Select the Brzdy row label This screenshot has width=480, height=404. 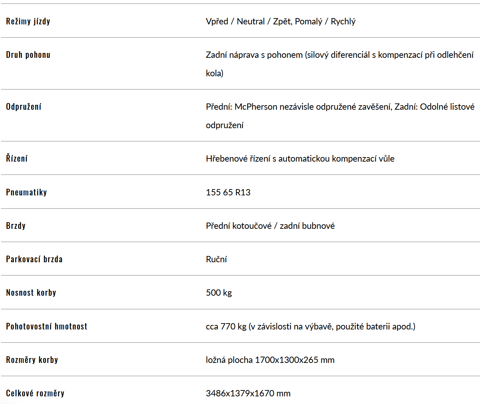pyautogui.click(x=16, y=226)
